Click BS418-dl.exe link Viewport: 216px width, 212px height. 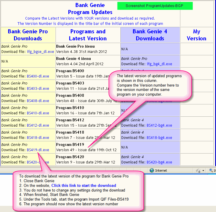(x=38, y=137)
